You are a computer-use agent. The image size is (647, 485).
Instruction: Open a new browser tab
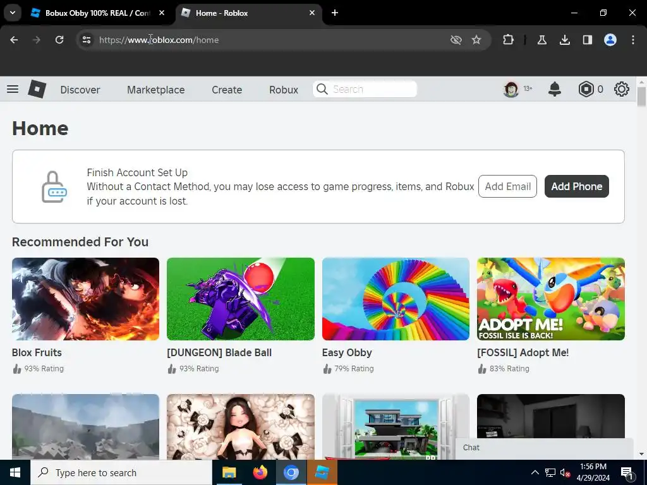point(335,13)
